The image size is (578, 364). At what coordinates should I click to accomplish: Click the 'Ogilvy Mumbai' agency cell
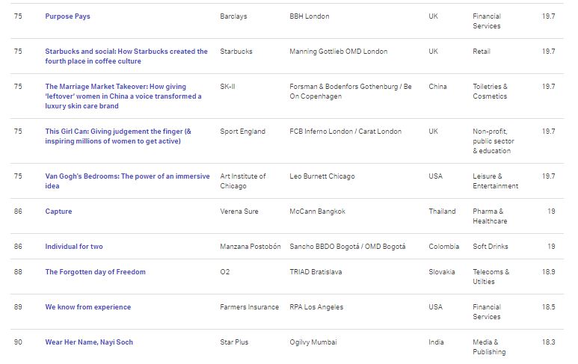(313, 342)
